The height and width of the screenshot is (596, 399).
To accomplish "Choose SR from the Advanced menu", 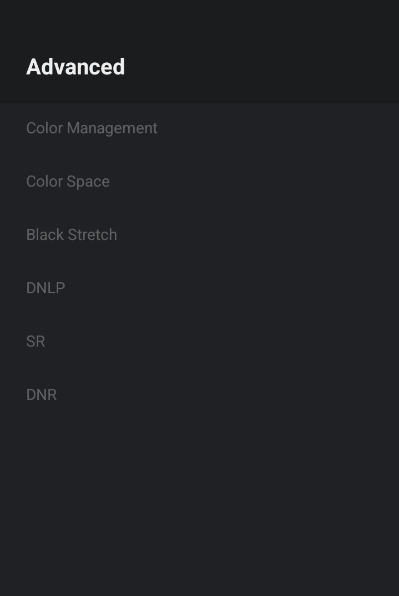I will (x=36, y=342).
